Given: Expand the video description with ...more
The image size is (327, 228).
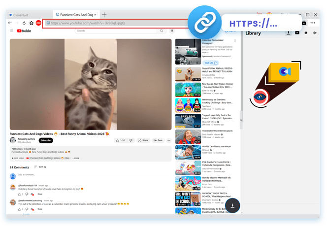Looking at the screenshot, I should [x=75, y=158].
